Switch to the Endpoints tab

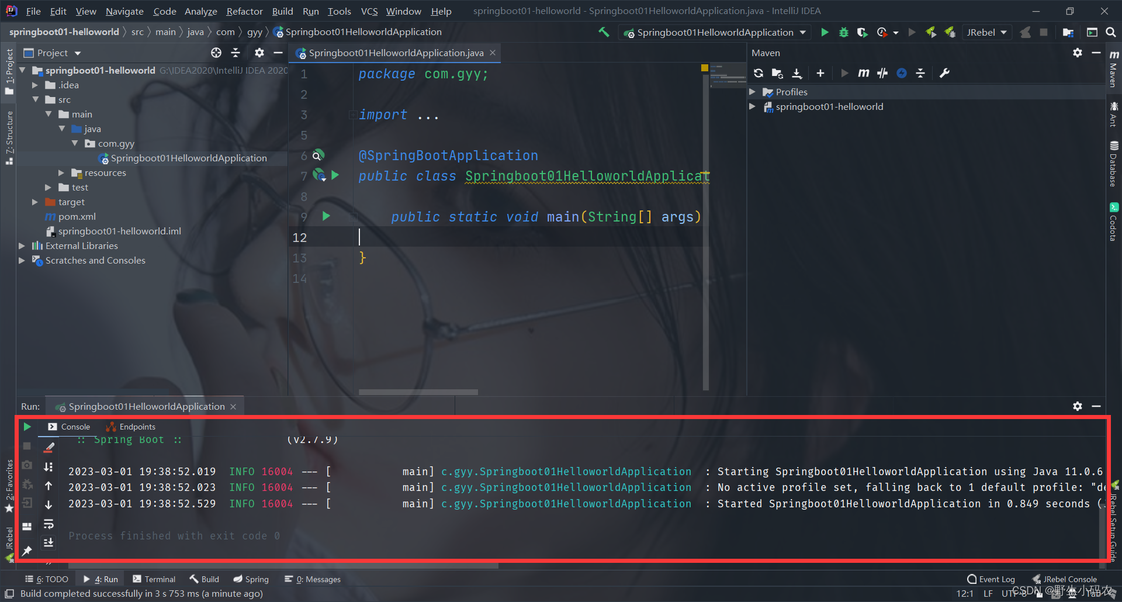131,427
